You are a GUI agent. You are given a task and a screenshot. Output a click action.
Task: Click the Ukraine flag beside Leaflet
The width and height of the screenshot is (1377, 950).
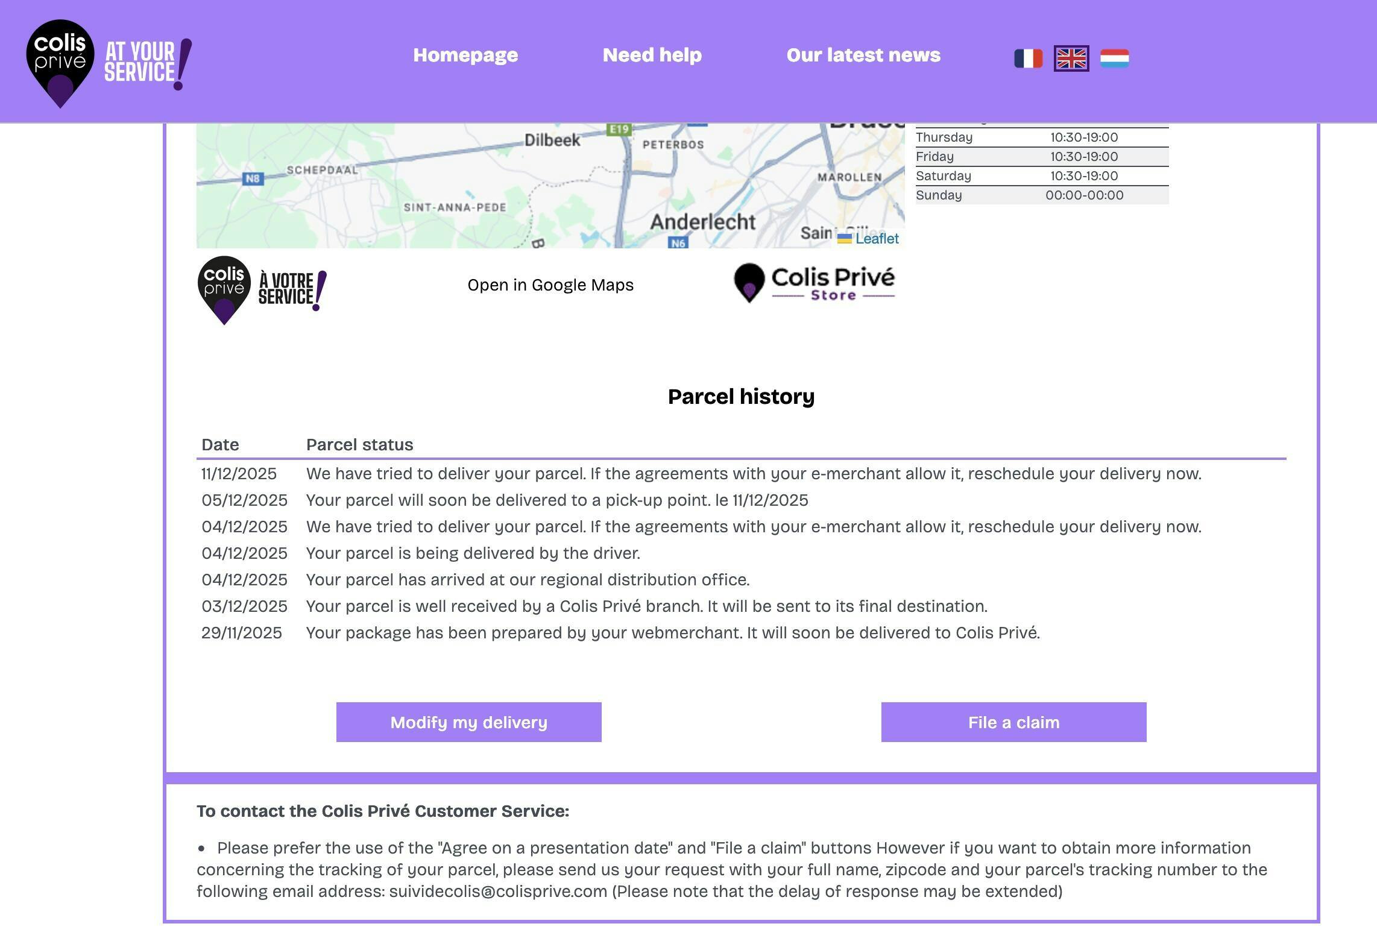tap(844, 239)
